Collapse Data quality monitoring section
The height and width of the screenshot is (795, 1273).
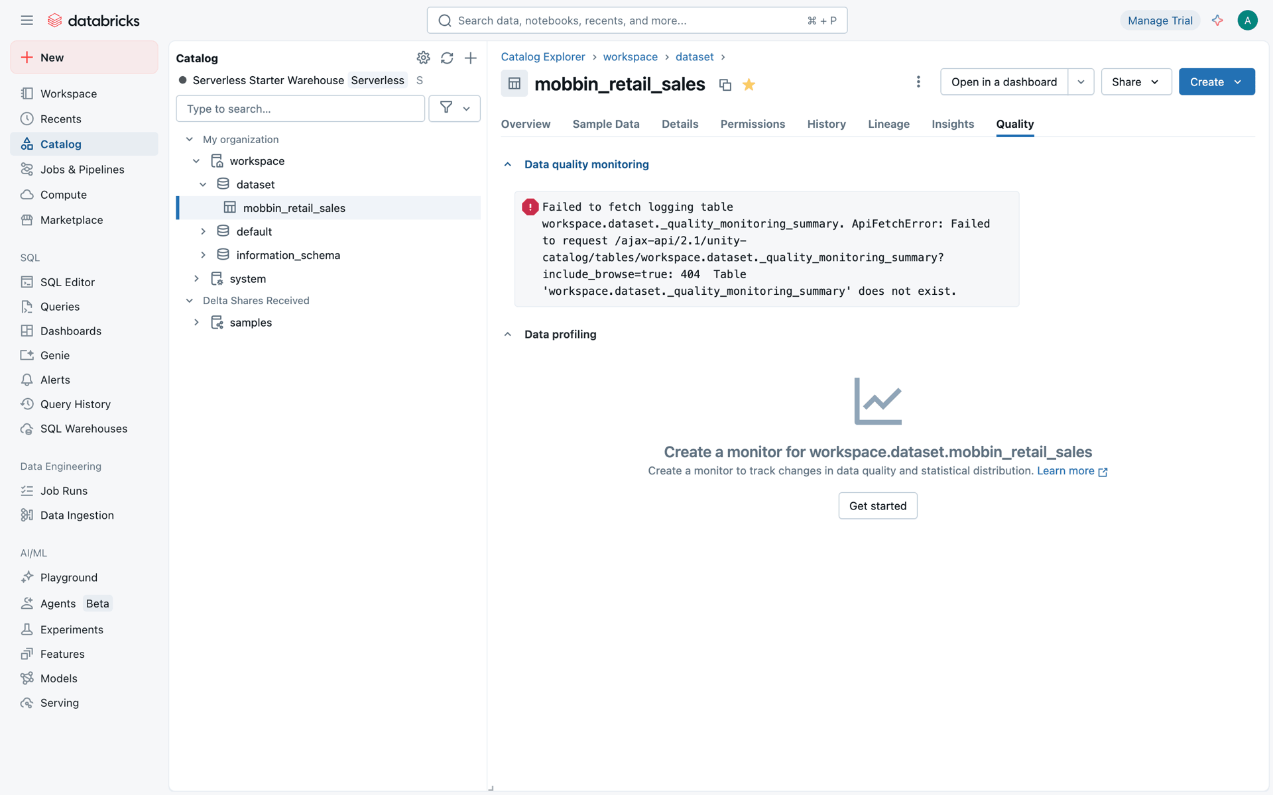[x=508, y=164]
